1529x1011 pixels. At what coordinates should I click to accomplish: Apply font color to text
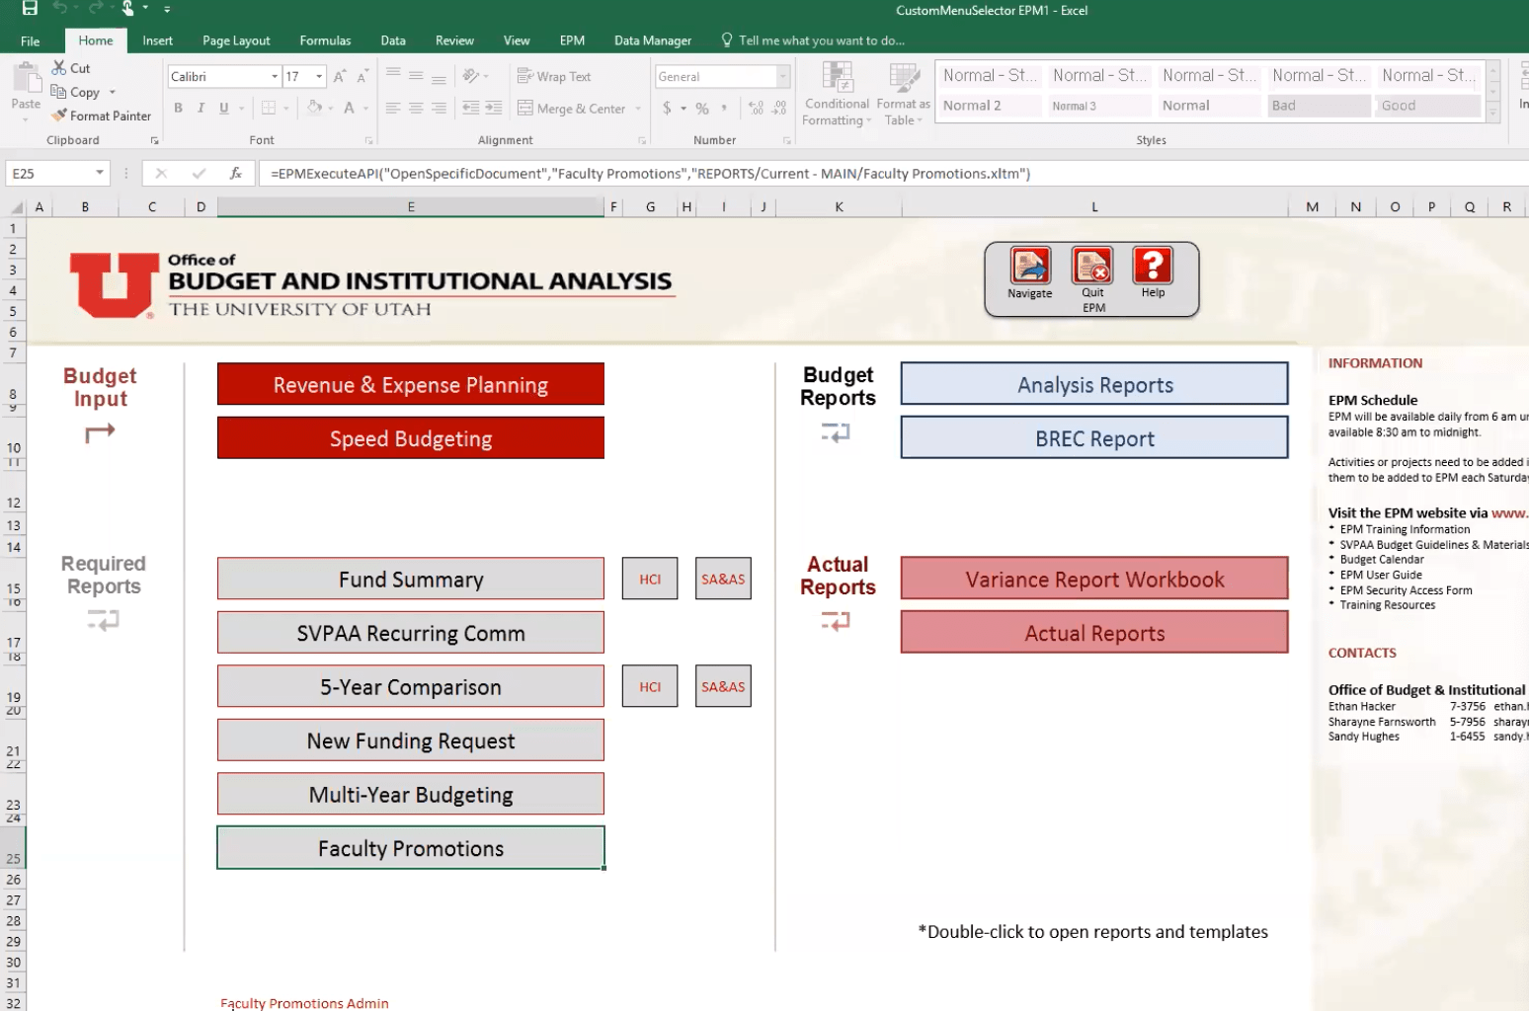(x=349, y=108)
